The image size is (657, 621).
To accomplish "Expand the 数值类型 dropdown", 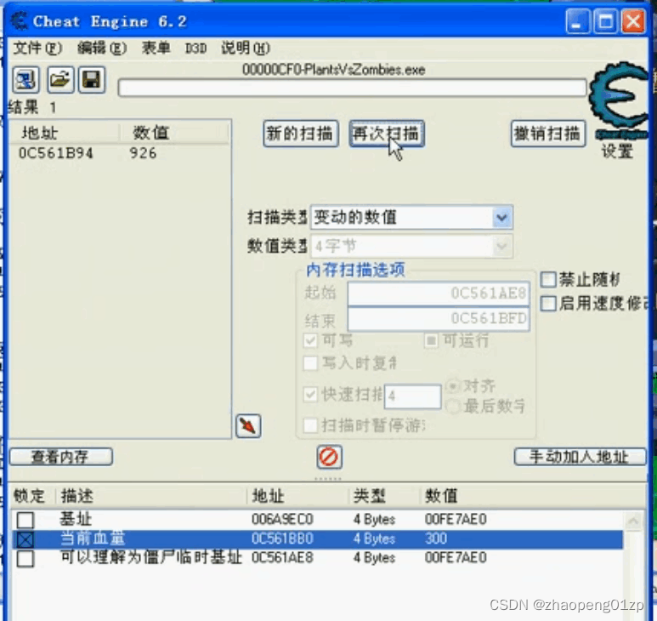I will click(x=502, y=246).
